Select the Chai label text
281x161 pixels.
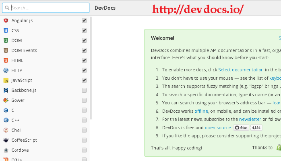coord(16,130)
